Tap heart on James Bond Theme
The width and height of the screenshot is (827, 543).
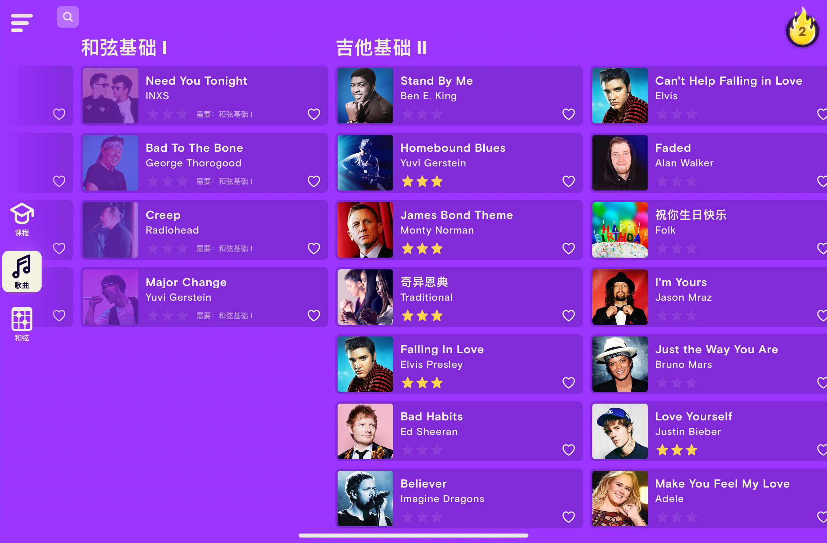click(569, 249)
